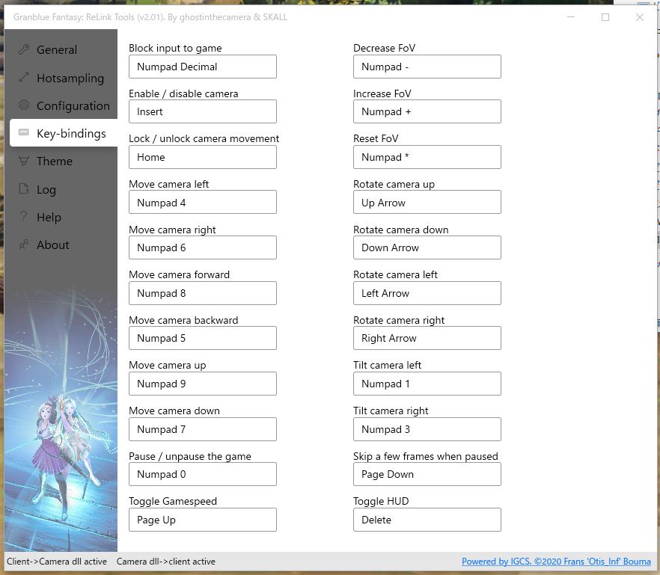Edit the Decrease FoV binding field
The image size is (660, 575).
pyautogui.click(x=427, y=67)
